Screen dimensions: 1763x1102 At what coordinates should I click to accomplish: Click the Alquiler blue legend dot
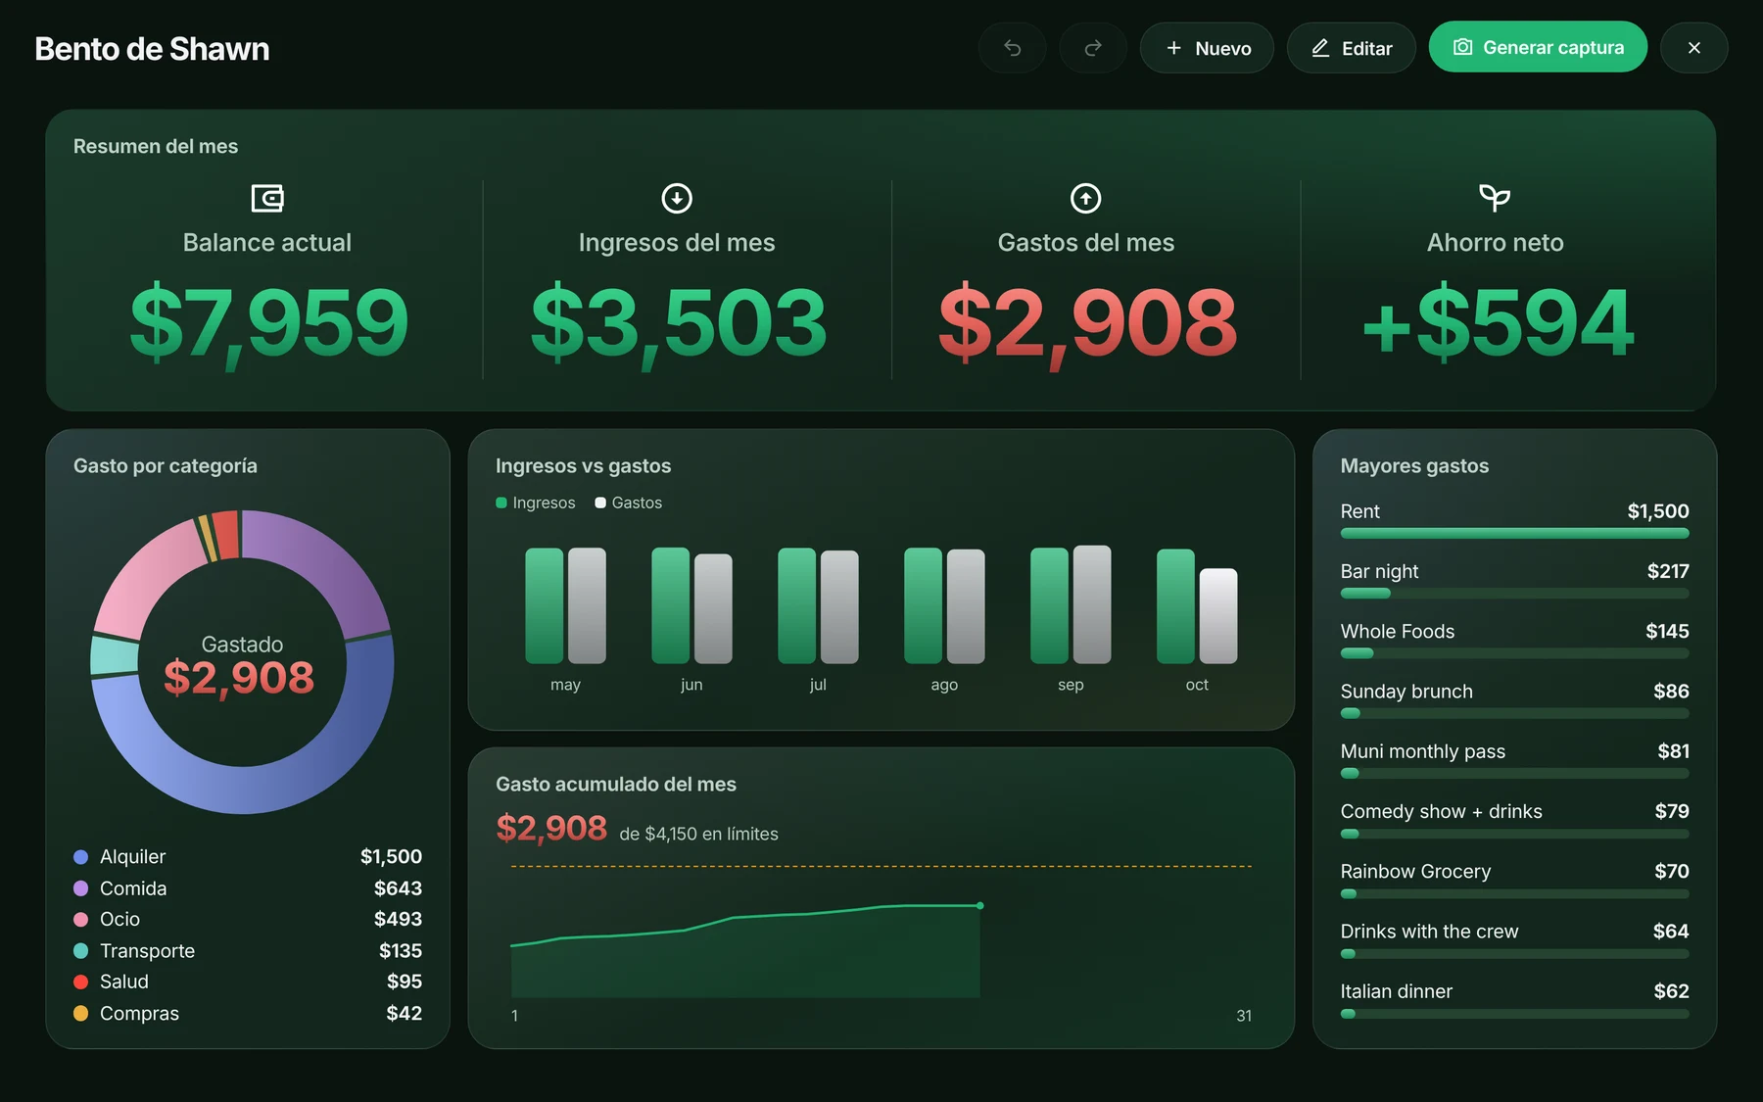pos(81,857)
